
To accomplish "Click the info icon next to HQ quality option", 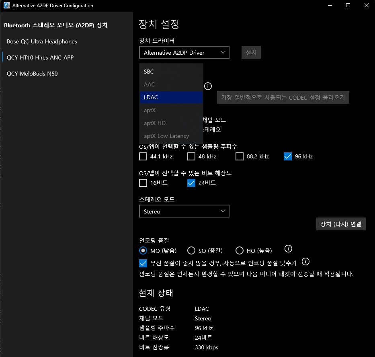I will click(x=288, y=249).
